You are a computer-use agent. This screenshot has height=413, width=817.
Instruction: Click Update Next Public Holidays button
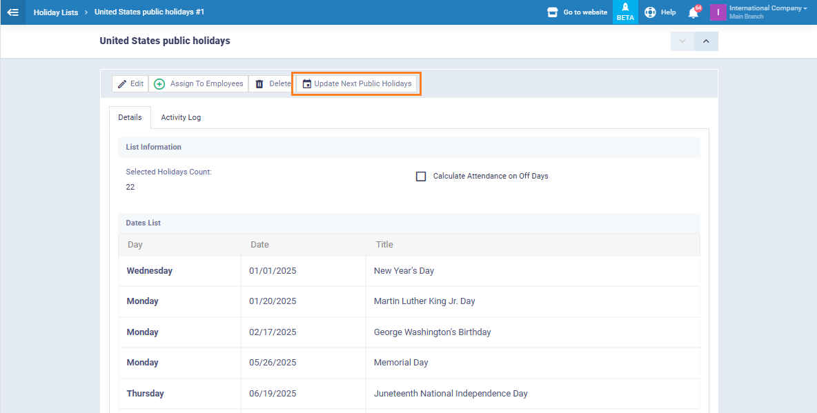[356, 84]
